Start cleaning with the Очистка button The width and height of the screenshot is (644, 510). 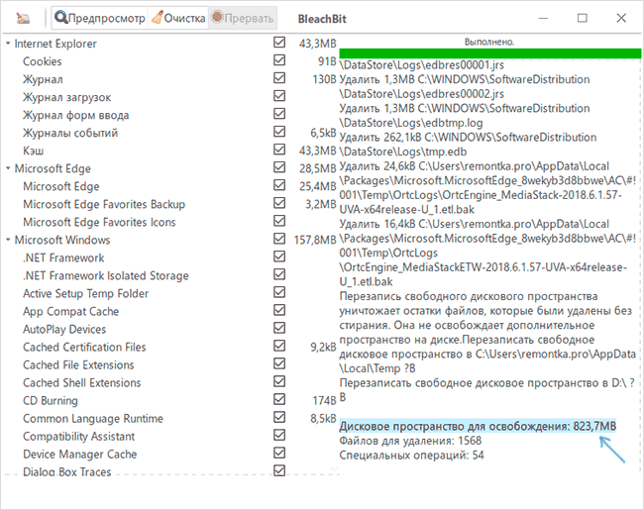coord(178,18)
